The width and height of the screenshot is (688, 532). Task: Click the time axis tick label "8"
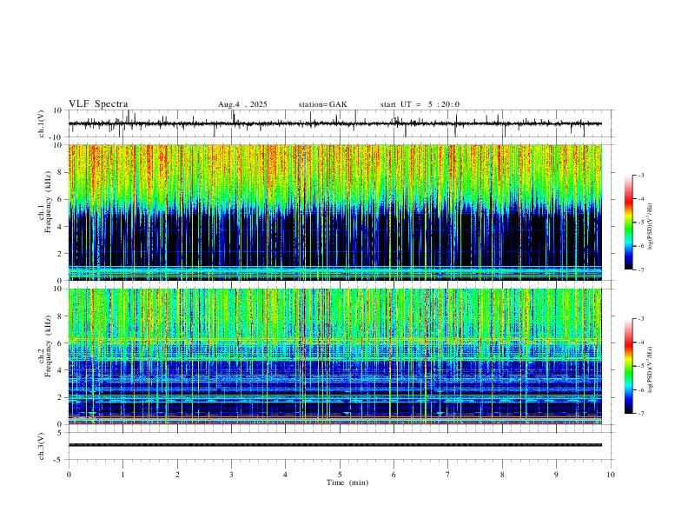point(502,475)
